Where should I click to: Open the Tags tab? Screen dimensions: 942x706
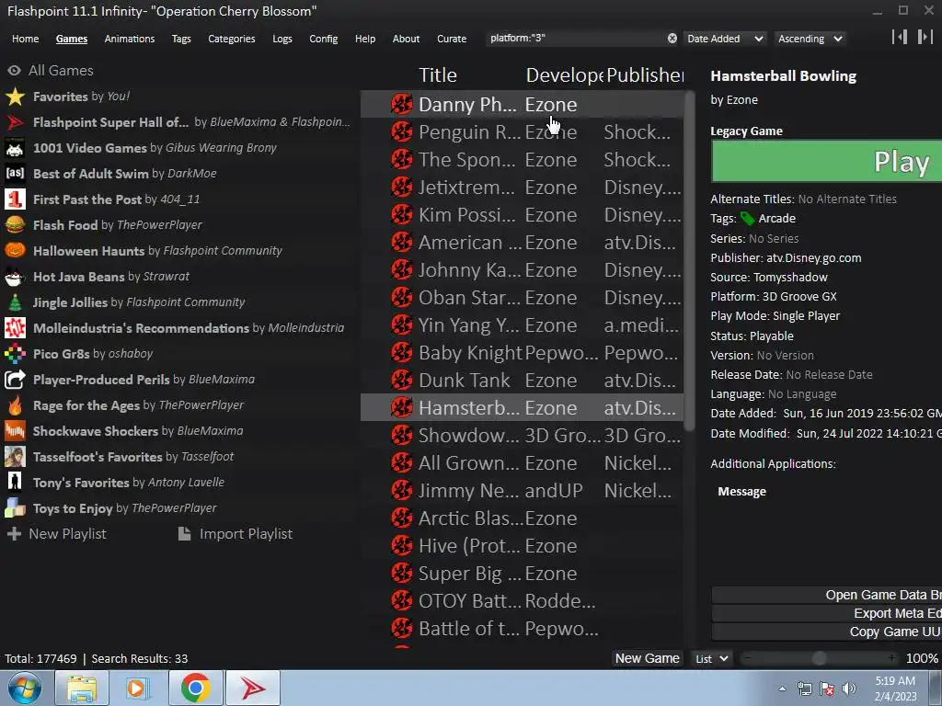pos(181,39)
